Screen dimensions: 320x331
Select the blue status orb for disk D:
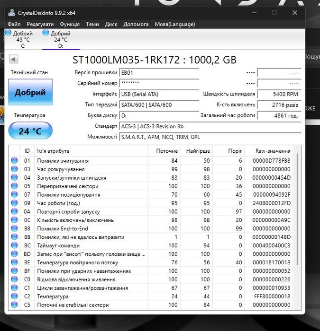46,33
